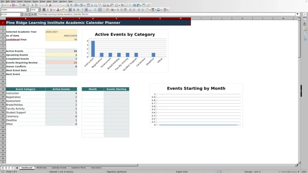The height and width of the screenshot is (173, 308).
Task: Toggle Underline formatting
Action: 51,10
